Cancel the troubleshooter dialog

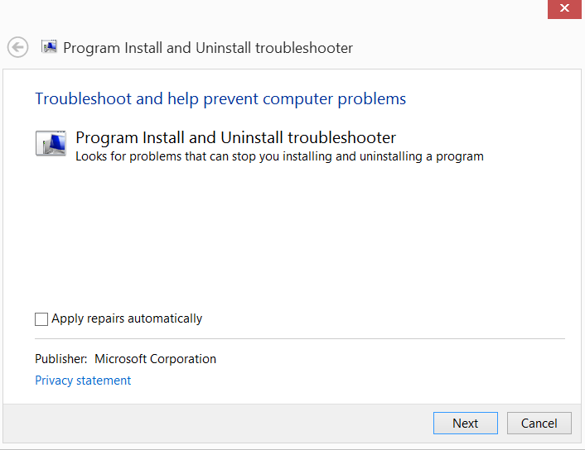click(539, 423)
